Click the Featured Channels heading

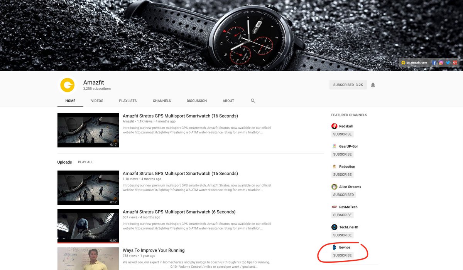pos(349,115)
